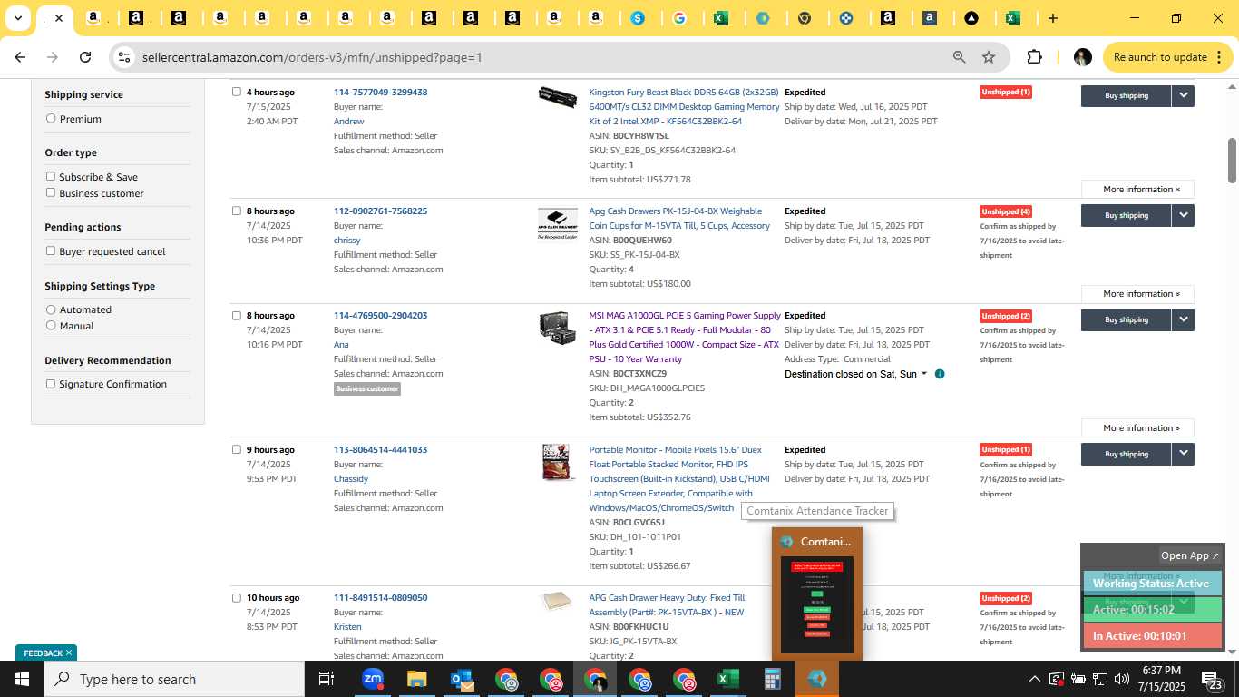Switch to the first Excel green tab
This screenshot has height=697, width=1239.
(721, 18)
